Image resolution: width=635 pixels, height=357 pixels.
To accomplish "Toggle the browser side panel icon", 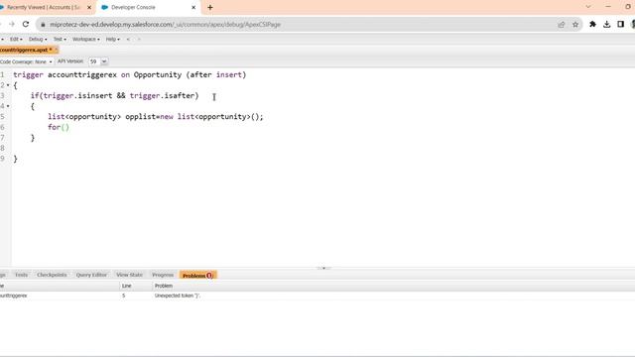I will point(620,24).
